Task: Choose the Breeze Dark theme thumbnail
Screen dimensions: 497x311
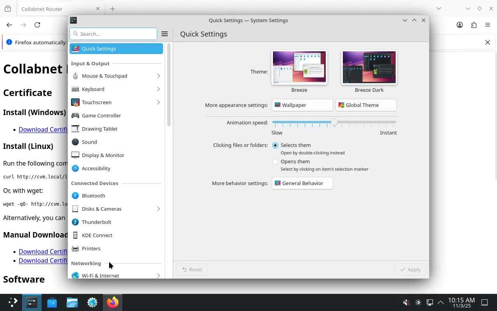Action: tap(369, 67)
